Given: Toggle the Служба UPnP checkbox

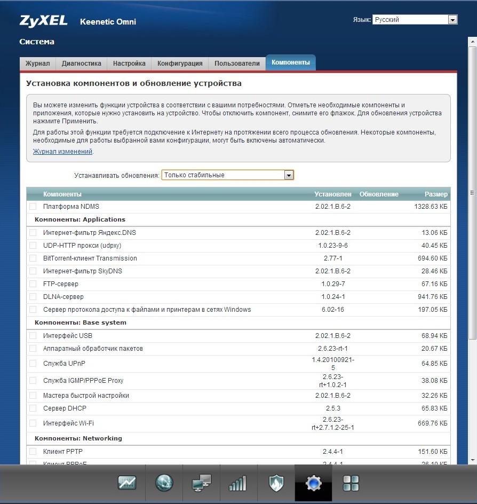Looking at the screenshot, I should click(33, 364).
